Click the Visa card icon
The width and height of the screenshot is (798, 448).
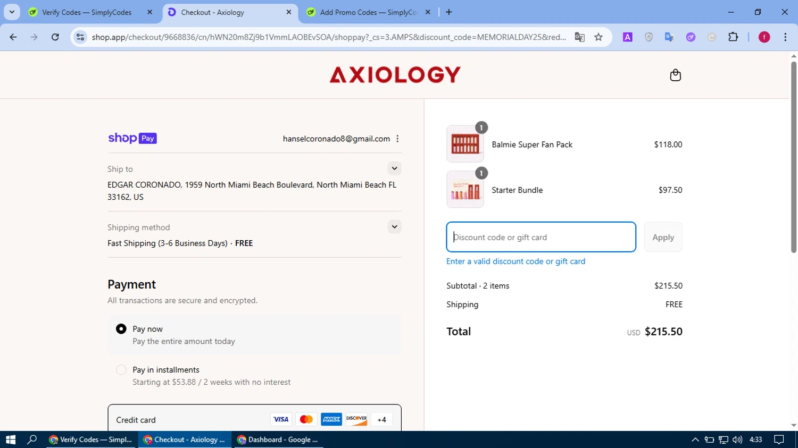pos(281,419)
